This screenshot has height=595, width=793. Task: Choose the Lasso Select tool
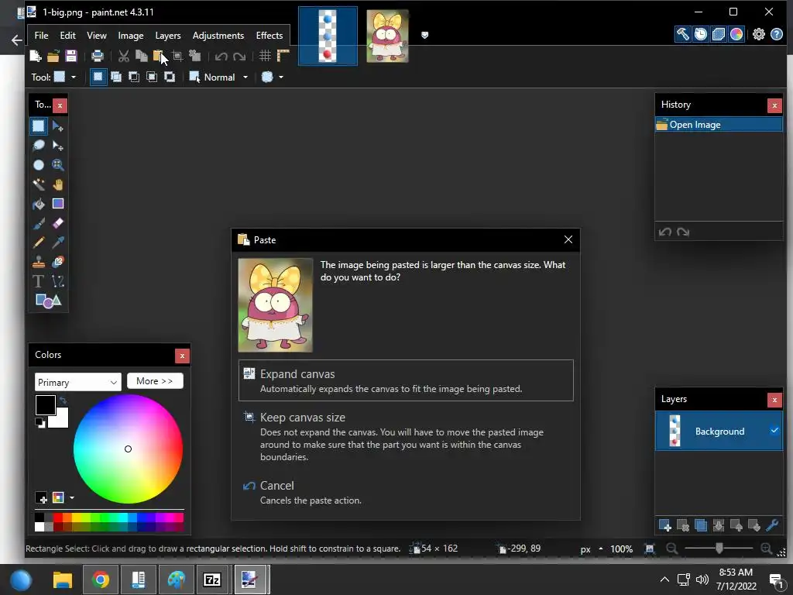click(x=39, y=146)
